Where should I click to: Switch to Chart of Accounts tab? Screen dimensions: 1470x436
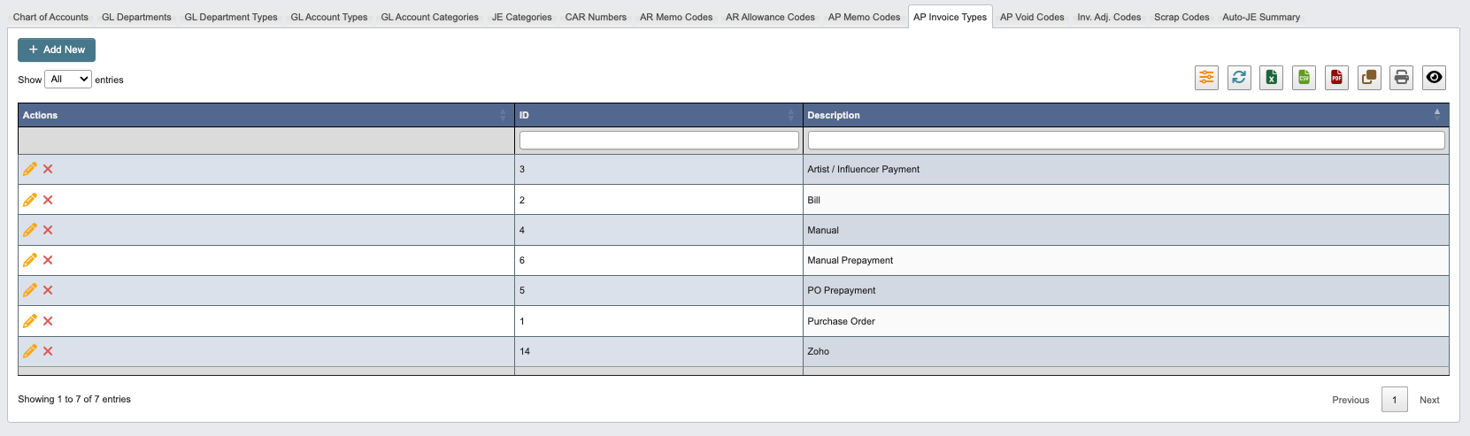tap(50, 17)
